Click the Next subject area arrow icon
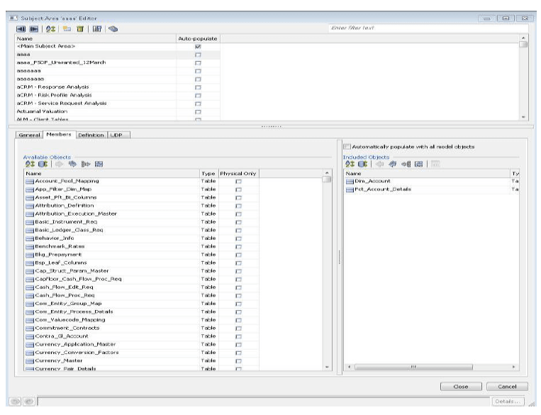This screenshot has width=541, height=415. coord(34,29)
